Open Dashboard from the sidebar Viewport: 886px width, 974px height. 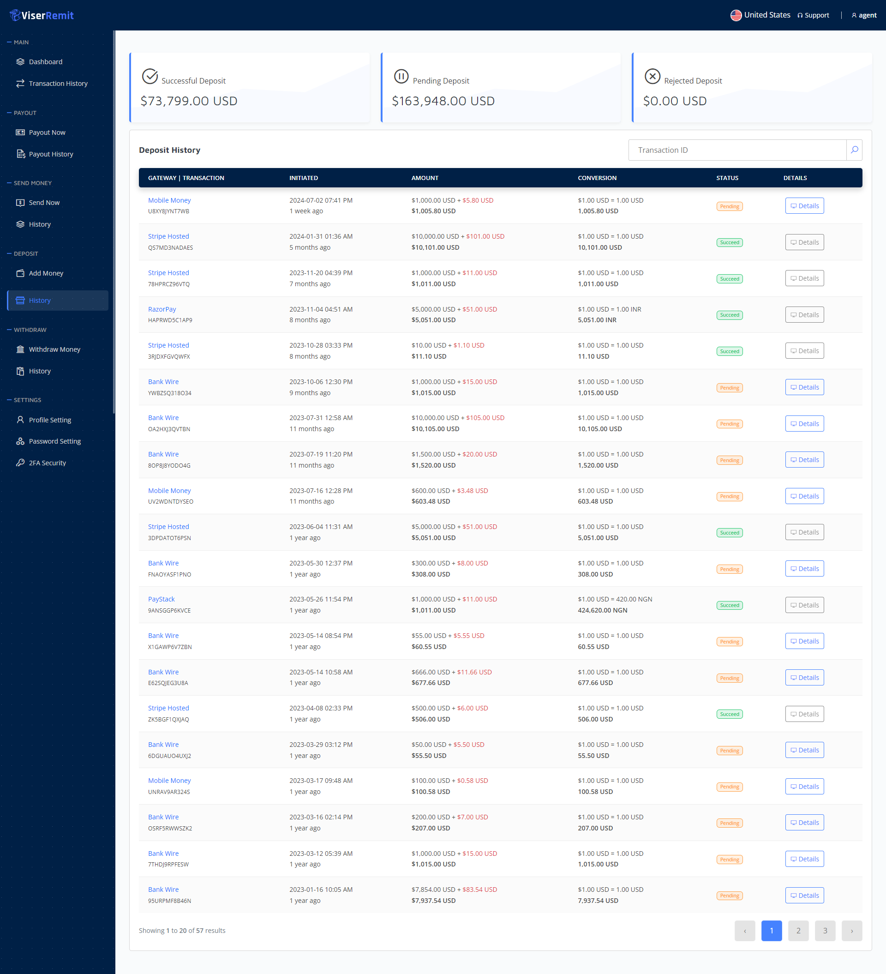[x=45, y=62]
